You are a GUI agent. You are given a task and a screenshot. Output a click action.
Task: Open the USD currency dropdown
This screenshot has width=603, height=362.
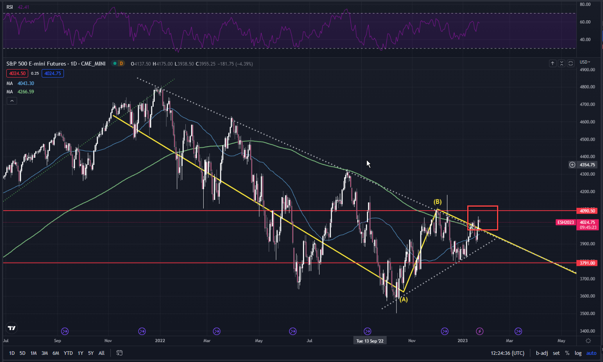[585, 62]
